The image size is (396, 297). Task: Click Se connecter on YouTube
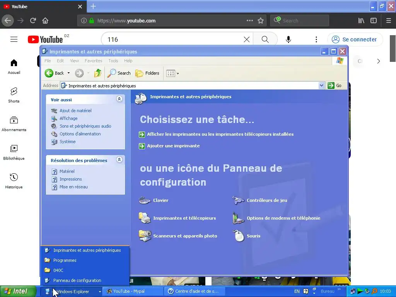point(355,39)
